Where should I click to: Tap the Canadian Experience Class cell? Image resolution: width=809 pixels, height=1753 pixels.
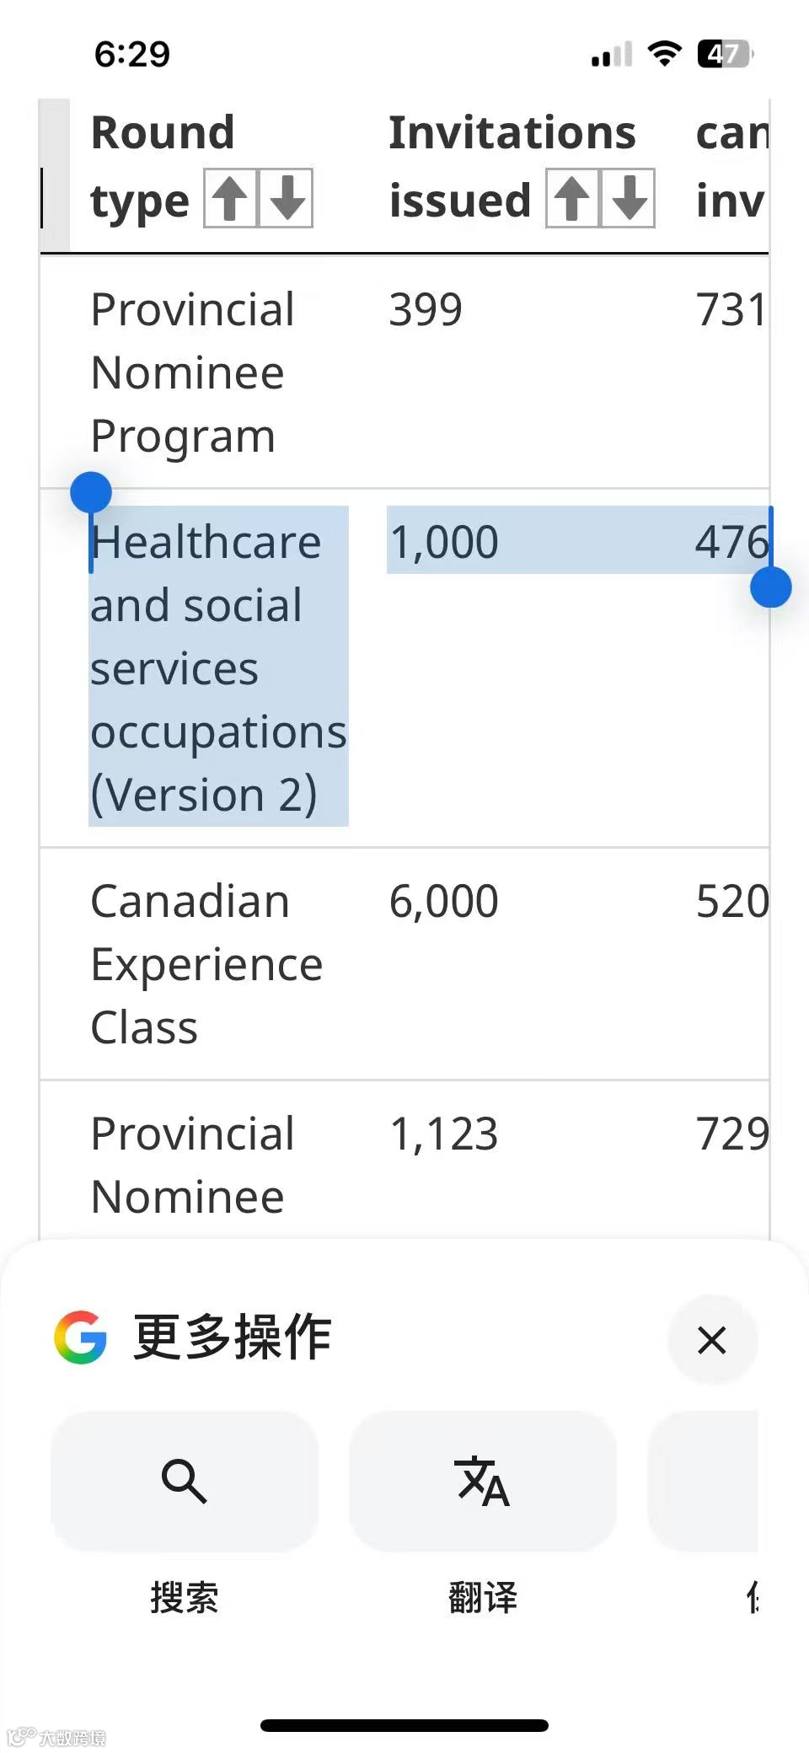tap(207, 964)
